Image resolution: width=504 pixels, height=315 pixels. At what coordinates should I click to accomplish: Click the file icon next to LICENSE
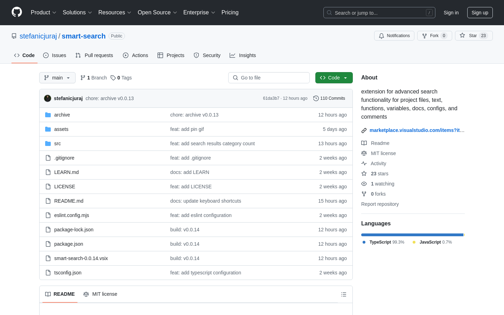(x=48, y=187)
